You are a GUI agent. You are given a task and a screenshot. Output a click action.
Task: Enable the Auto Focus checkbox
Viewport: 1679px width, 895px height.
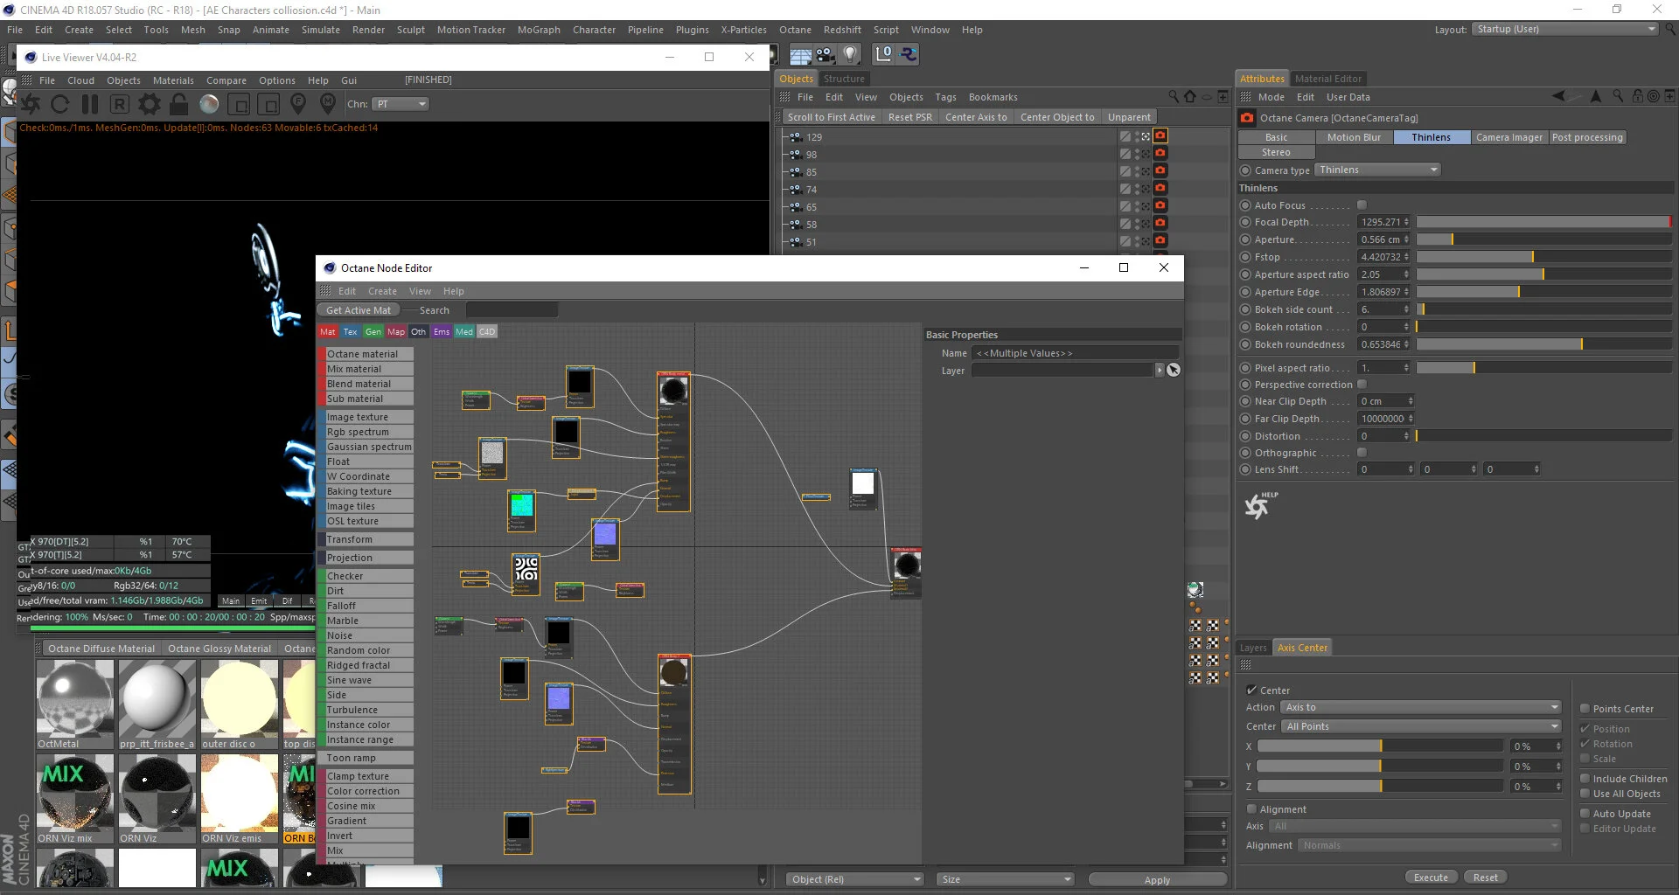coord(1362,205)
